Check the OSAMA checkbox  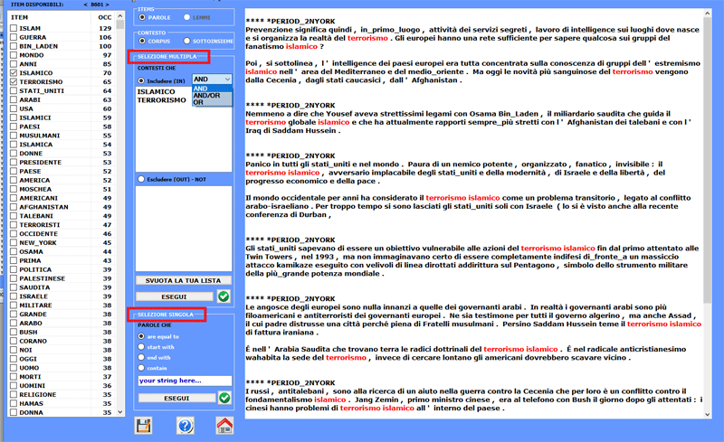[x=14, y=252]
